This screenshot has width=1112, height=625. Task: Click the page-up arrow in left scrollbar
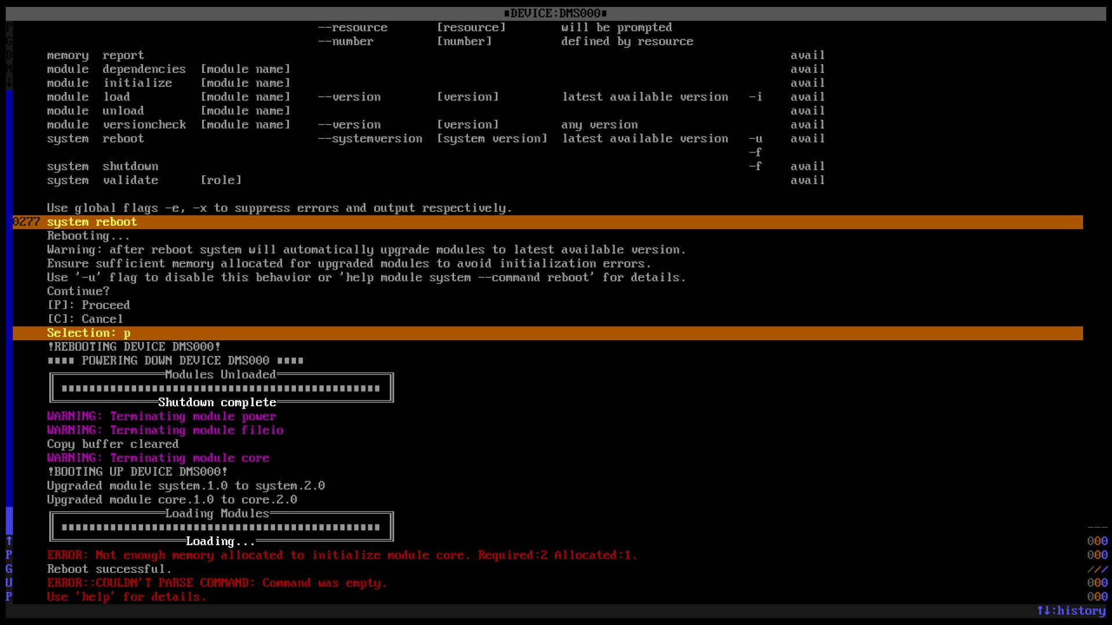(x=9, y=541)
